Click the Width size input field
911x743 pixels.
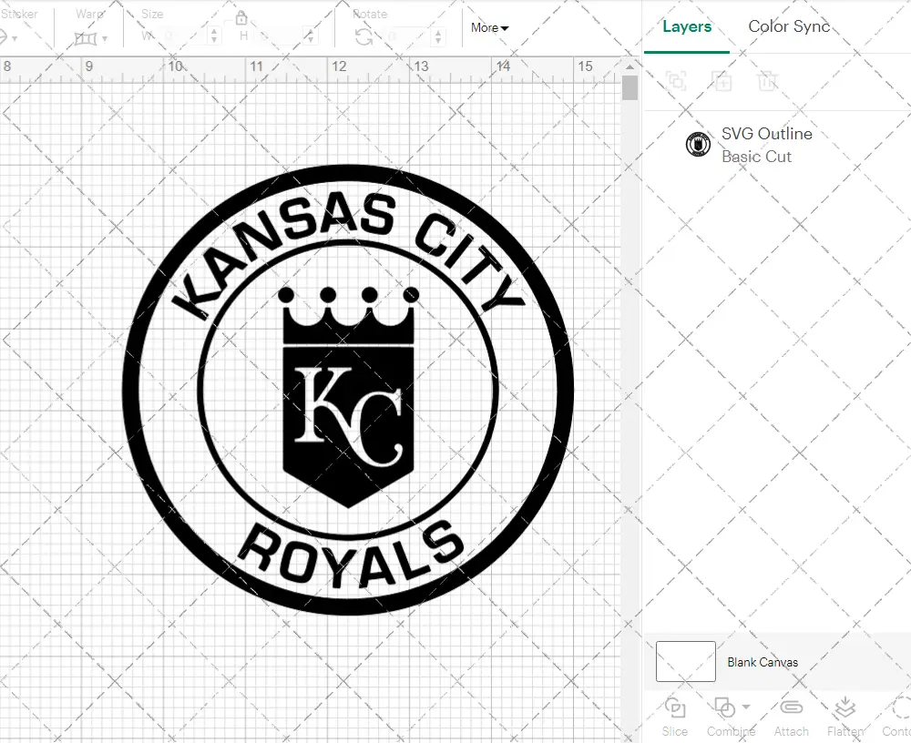coord(182,36)
